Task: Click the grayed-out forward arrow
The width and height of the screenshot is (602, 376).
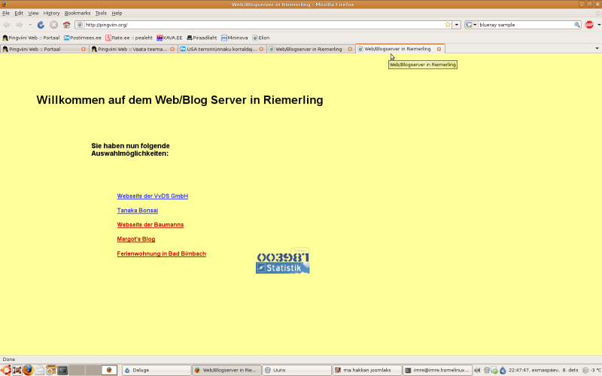Action: click(20, 25)
